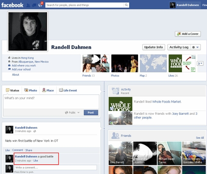207x174 pixels.
Task: Click the globe privacy icon under post timestamp
Action: tap(35, 131)
